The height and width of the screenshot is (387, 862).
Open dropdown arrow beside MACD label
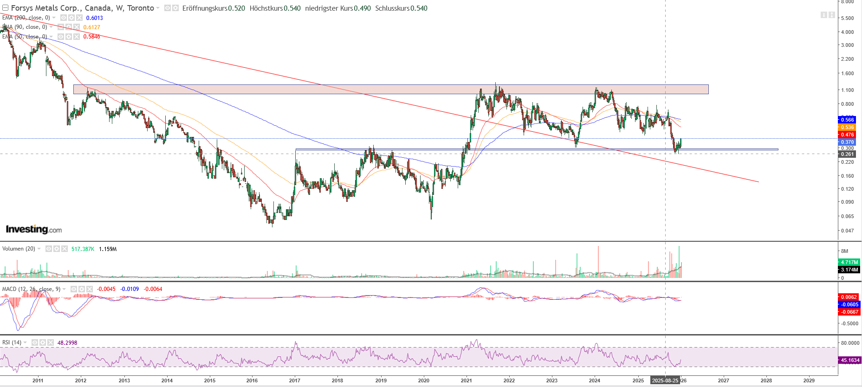tap(64, 289)
